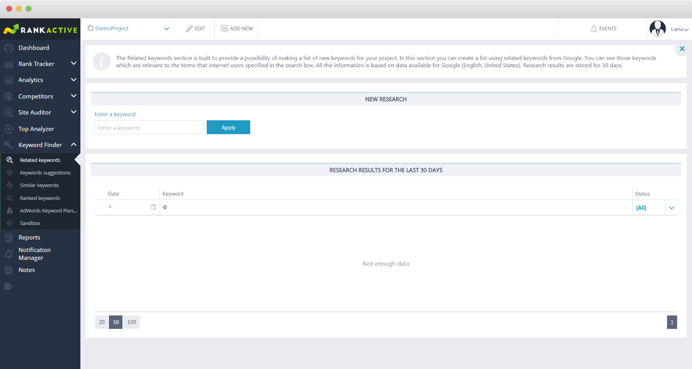
Task: Click the RankActive logo
Action: [x=40, y=29]
